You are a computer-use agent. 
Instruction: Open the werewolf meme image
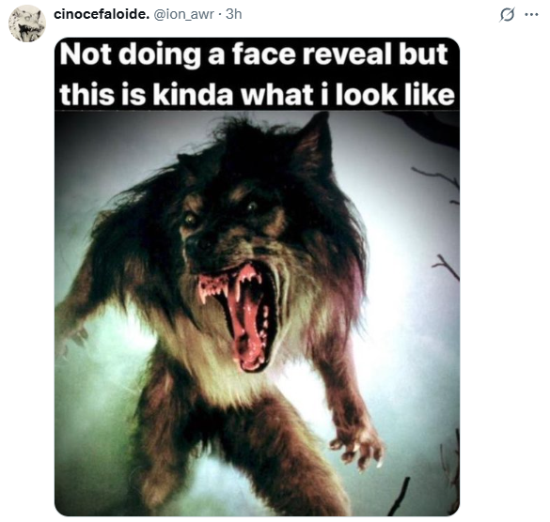[257, 277]
